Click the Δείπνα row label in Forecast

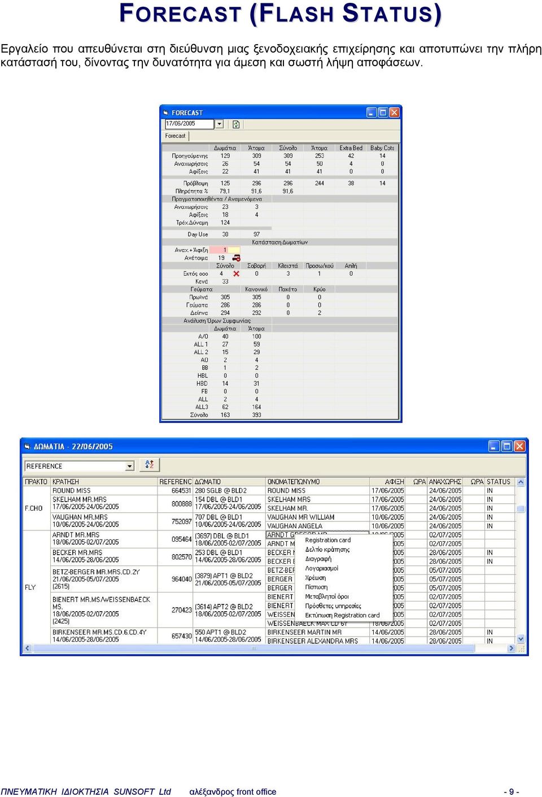199,313
